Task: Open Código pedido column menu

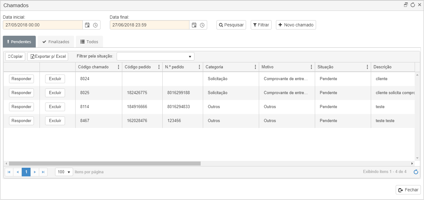Action: [159, 67]
